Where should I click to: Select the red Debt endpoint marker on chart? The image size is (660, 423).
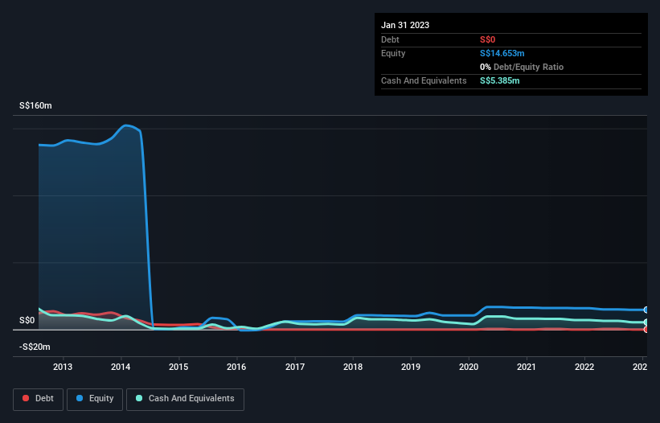(646, 330)
